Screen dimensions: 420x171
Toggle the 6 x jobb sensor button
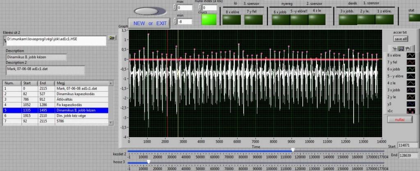tap(281, 20)
